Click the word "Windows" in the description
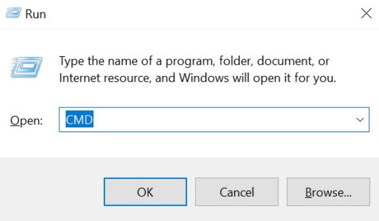 point(204,78)
